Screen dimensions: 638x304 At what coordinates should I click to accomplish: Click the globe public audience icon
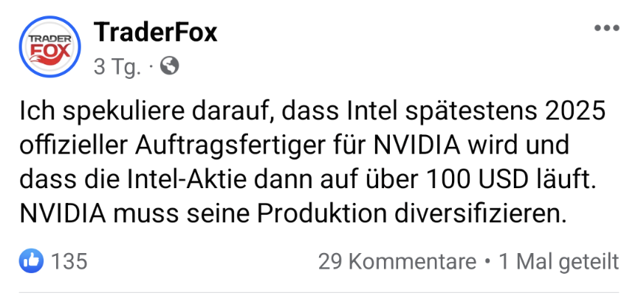[170, 67]
